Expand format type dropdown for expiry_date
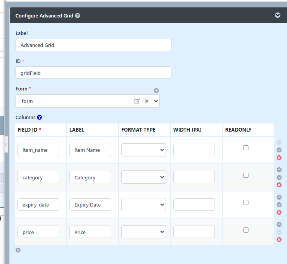Viewport: 287px width, 264px height. pyautogui.click(x=143, y=205)
